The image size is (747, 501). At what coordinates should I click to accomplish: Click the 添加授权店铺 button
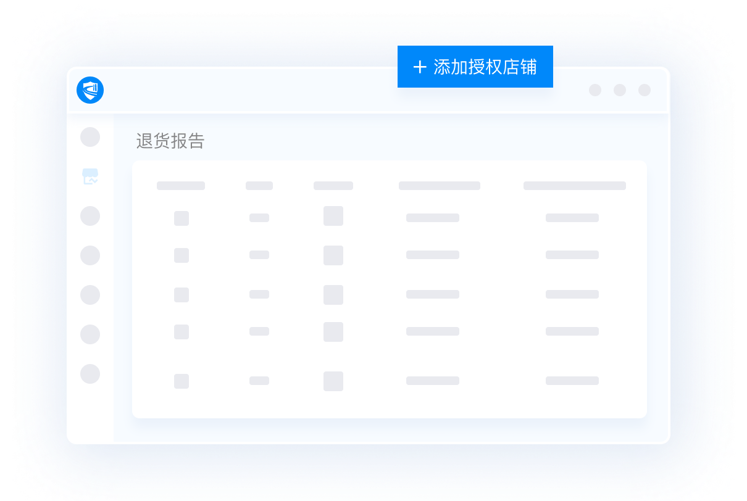click(475, 67)
